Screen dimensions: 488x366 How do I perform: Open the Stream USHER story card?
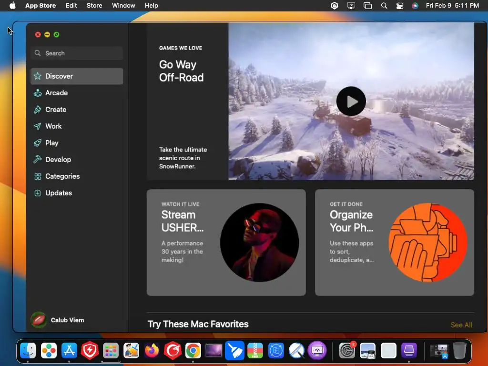tap(226, 243)
